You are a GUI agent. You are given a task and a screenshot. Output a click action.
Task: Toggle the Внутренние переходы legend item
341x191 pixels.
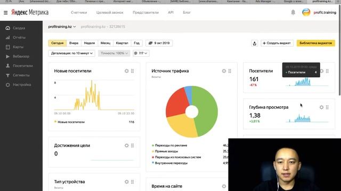(x=169, y=163)
